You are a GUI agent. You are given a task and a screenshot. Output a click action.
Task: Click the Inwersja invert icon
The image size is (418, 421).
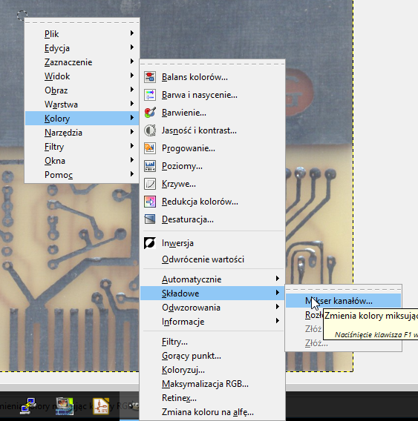point(150,243)
